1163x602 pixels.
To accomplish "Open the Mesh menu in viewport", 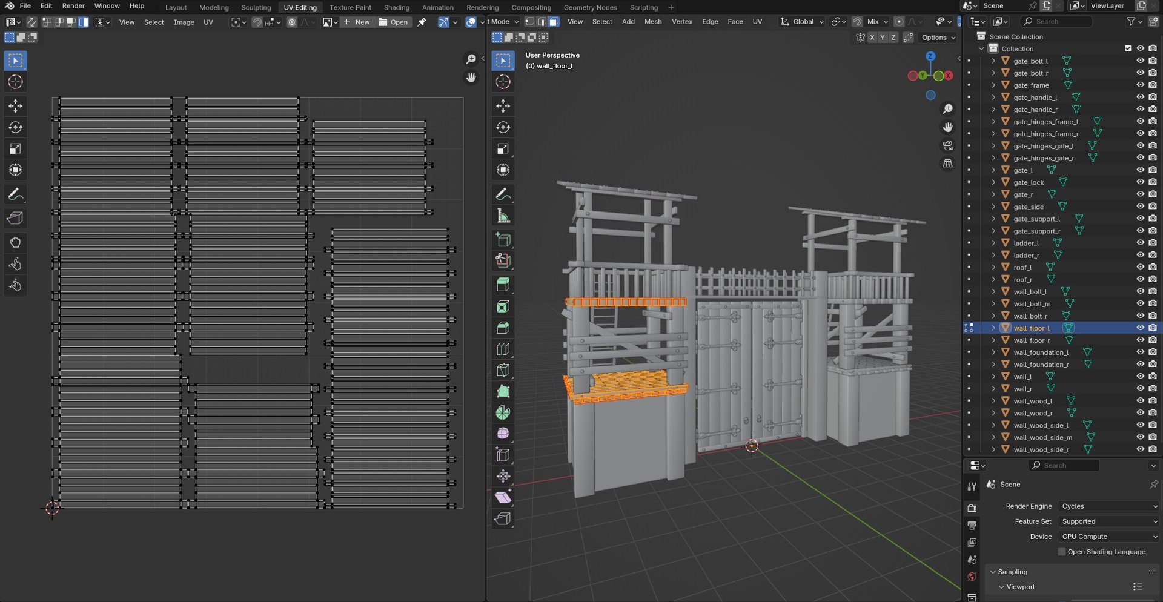I will [x=653, y=22].
